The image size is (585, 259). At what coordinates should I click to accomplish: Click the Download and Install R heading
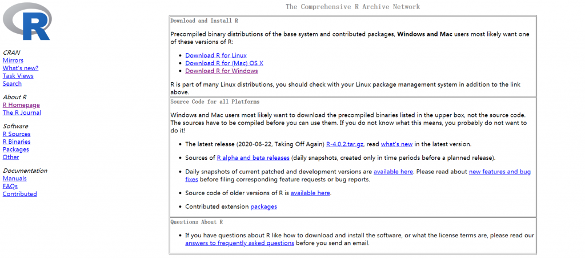tap(205, 21)
